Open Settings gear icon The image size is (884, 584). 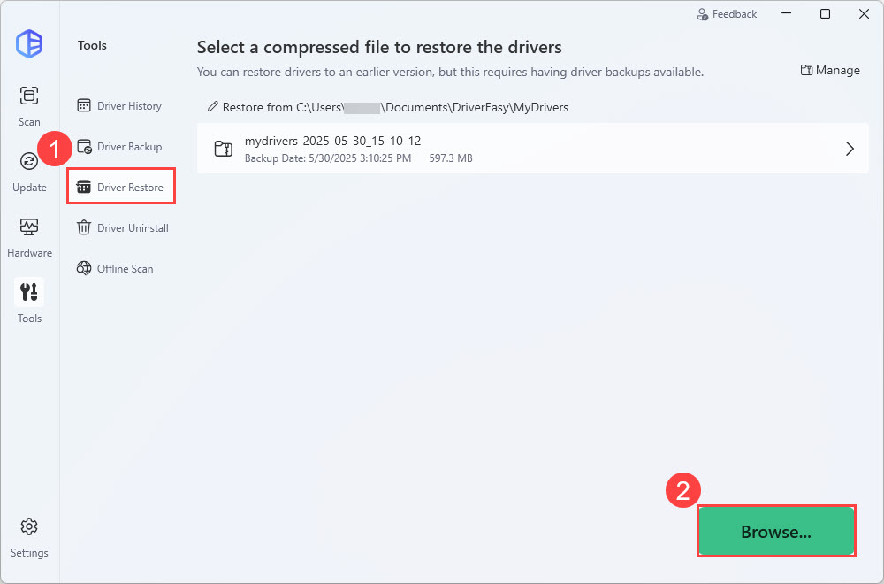[x=29, y=526]
